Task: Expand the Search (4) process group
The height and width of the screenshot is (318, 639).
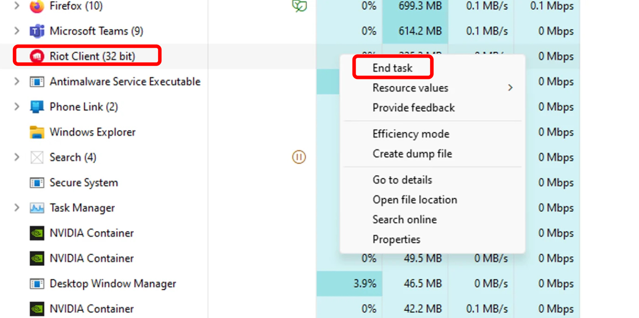Action: pos(17,157)
